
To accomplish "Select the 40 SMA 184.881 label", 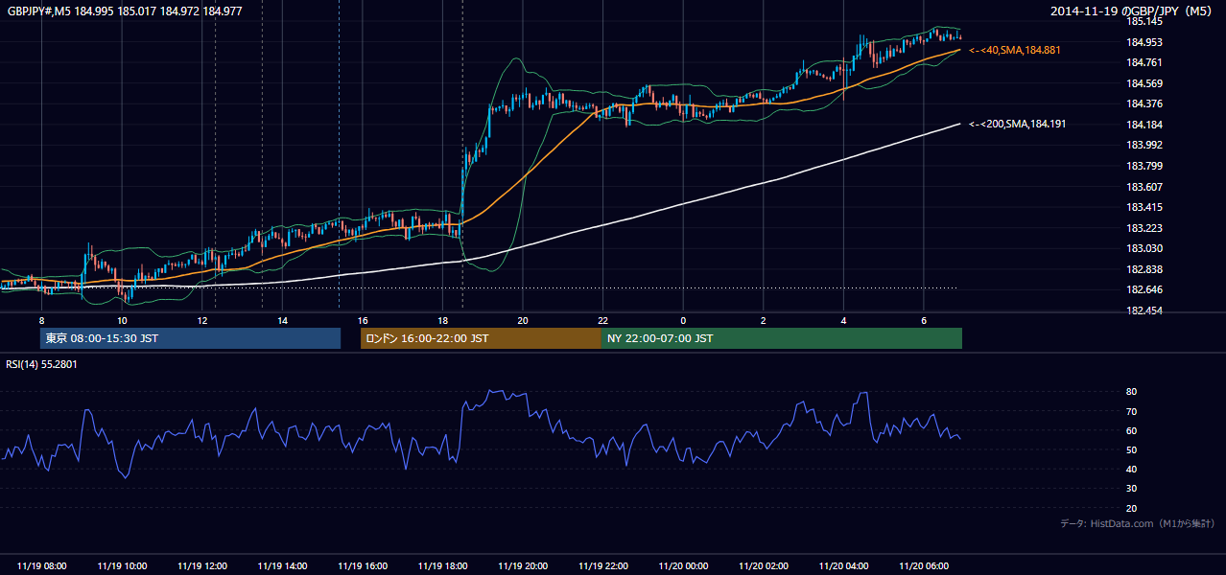I will [1015, 50].
